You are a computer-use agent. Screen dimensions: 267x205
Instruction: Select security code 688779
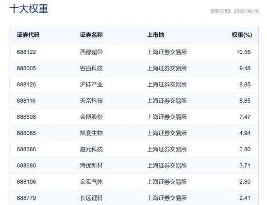(26, 198)
